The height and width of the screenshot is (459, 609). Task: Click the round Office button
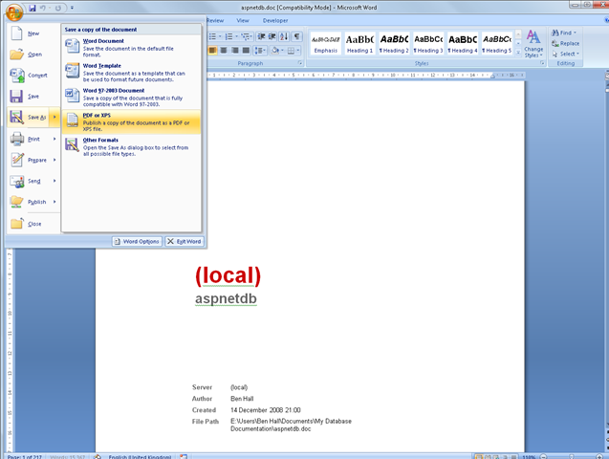(13, 11)
